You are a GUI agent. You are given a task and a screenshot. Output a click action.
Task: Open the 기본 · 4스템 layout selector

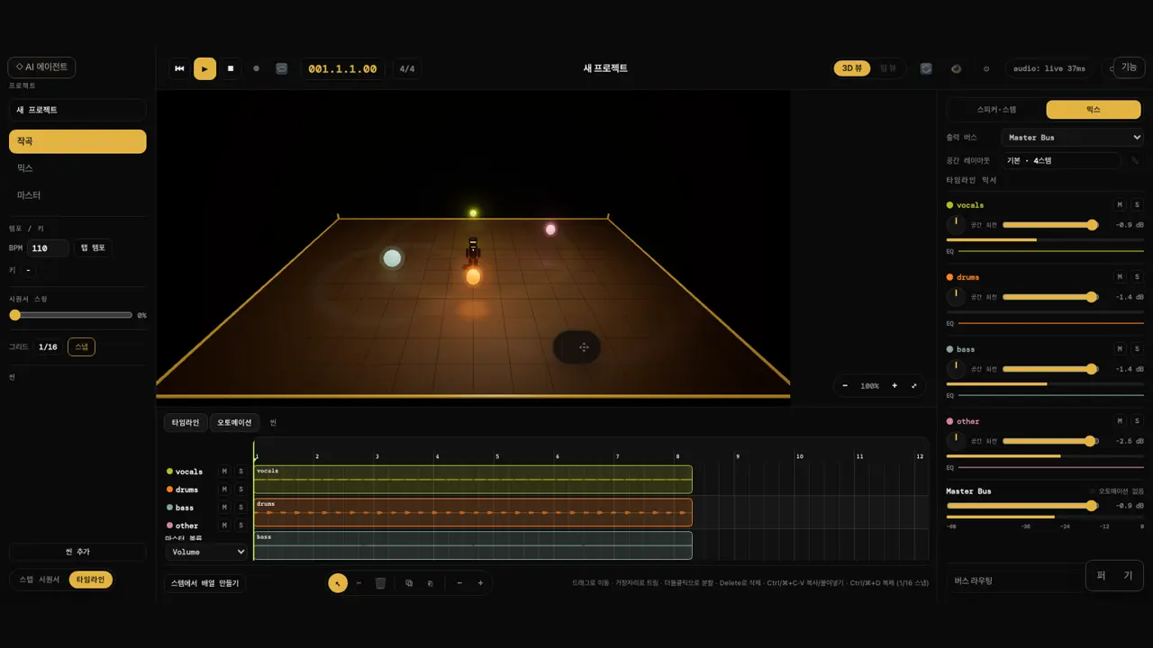[1060, 160]
